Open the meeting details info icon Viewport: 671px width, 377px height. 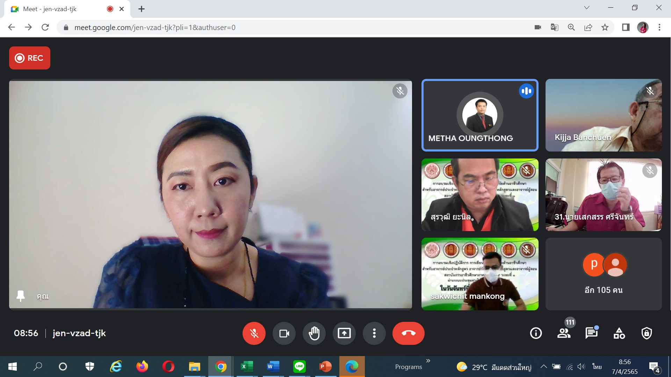point(536,333)
